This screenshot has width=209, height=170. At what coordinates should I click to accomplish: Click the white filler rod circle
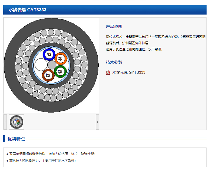click(x=41, y=65)
